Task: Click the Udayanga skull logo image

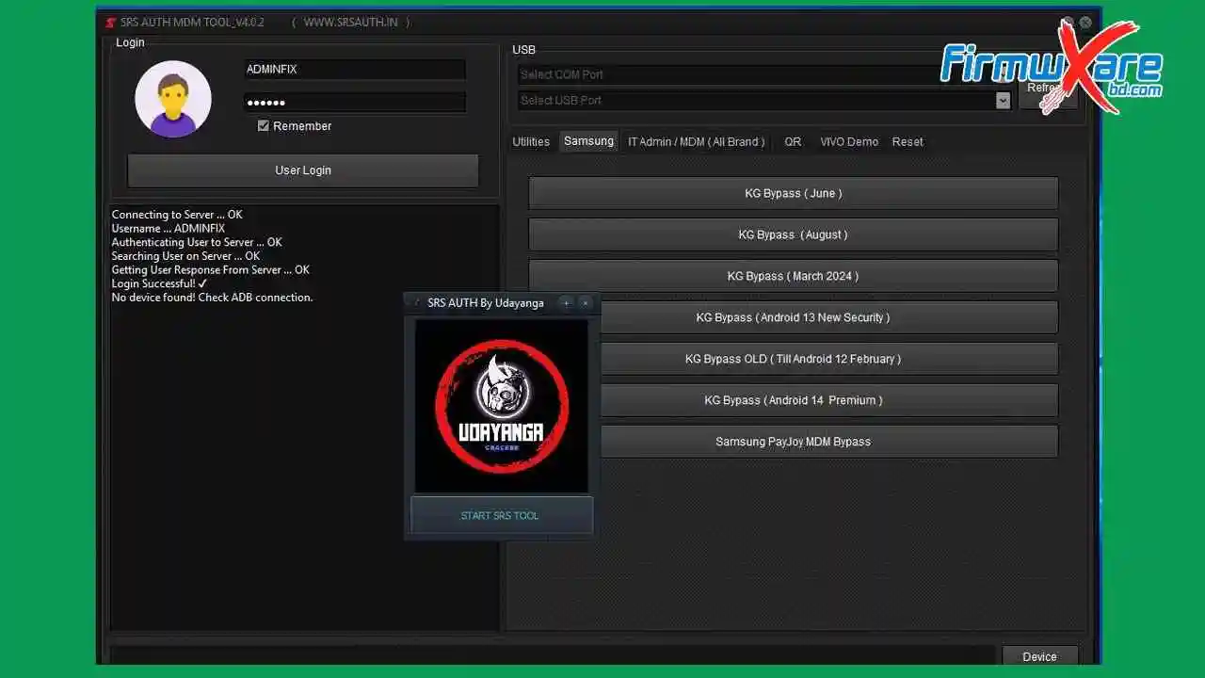Action: (x=502, y=405)
